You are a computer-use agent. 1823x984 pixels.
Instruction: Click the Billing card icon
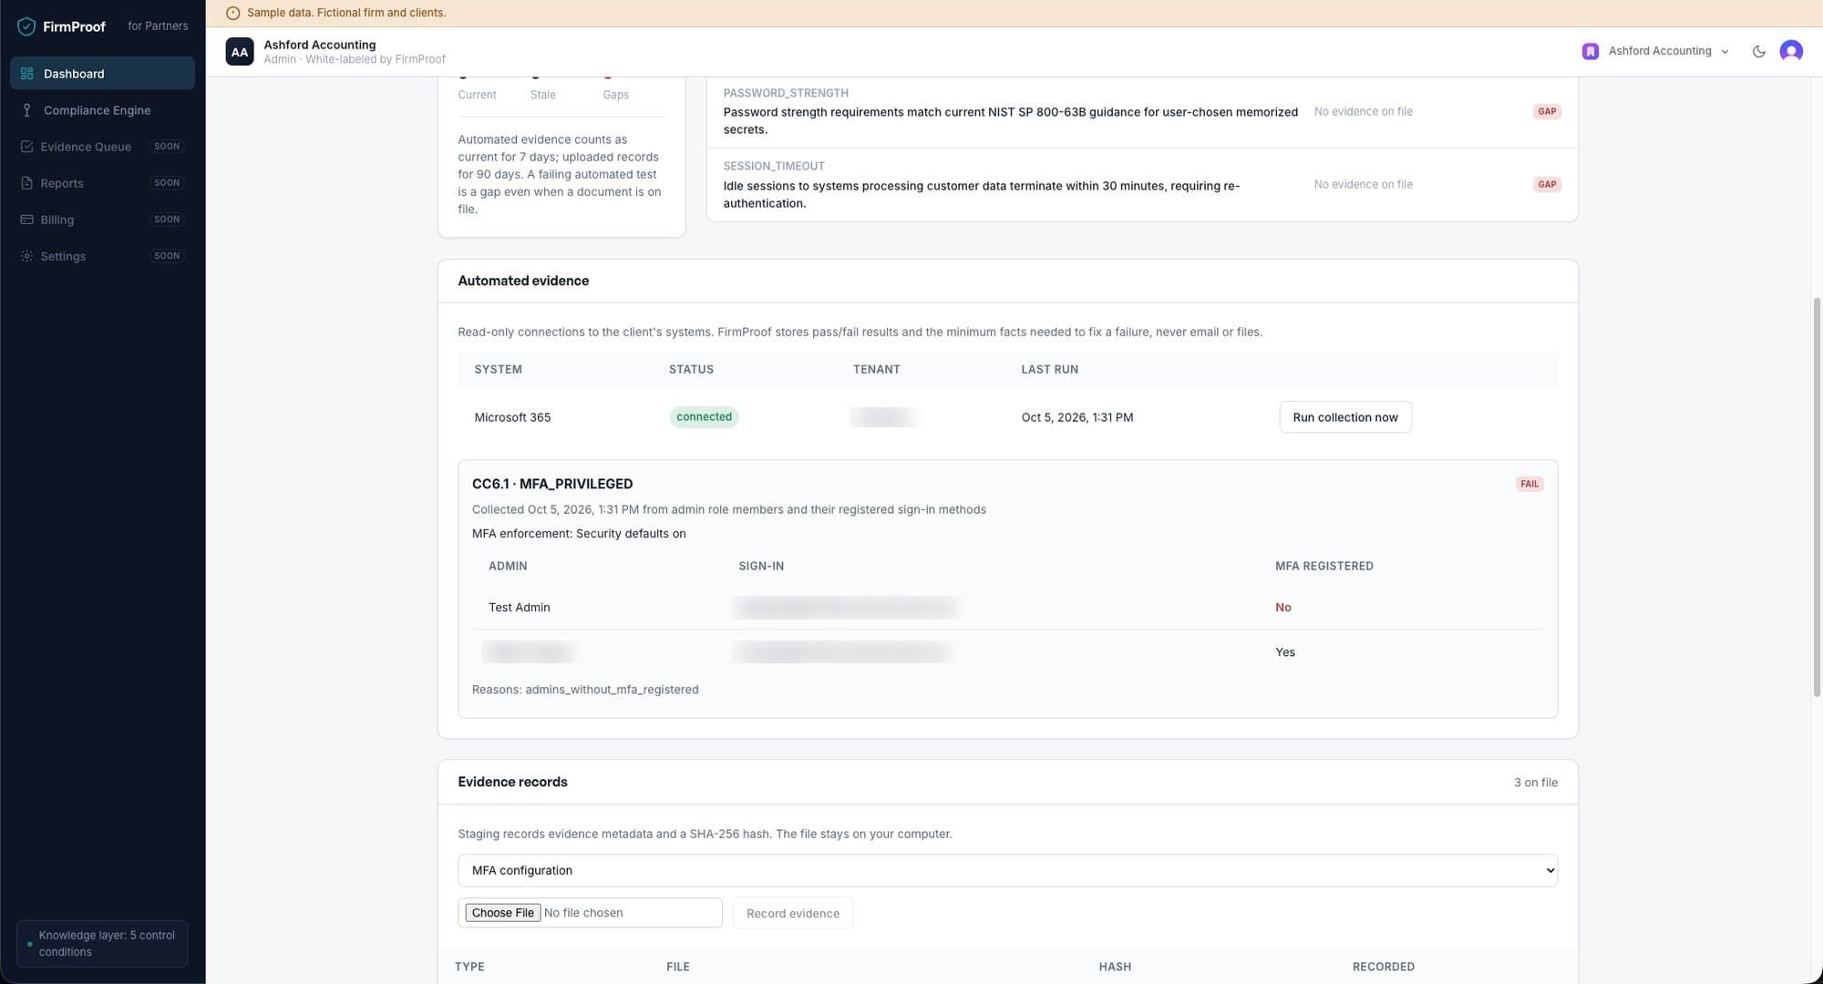[26, 220]
